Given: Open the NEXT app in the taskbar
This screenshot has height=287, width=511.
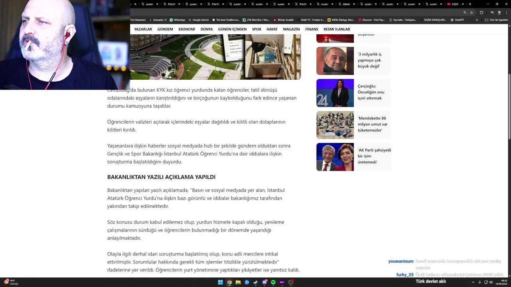Looking at the screenshot, I should [x=282, y=282].
